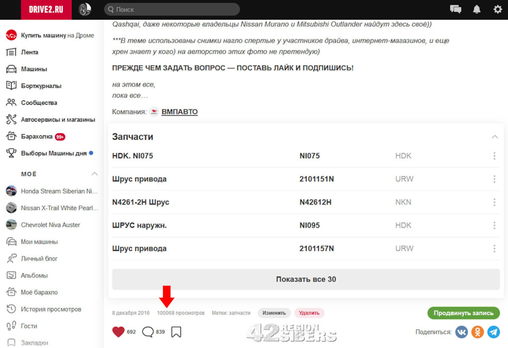Click part number N42612H
This screenshot has width=508, height=348.
tap(315, 202)
